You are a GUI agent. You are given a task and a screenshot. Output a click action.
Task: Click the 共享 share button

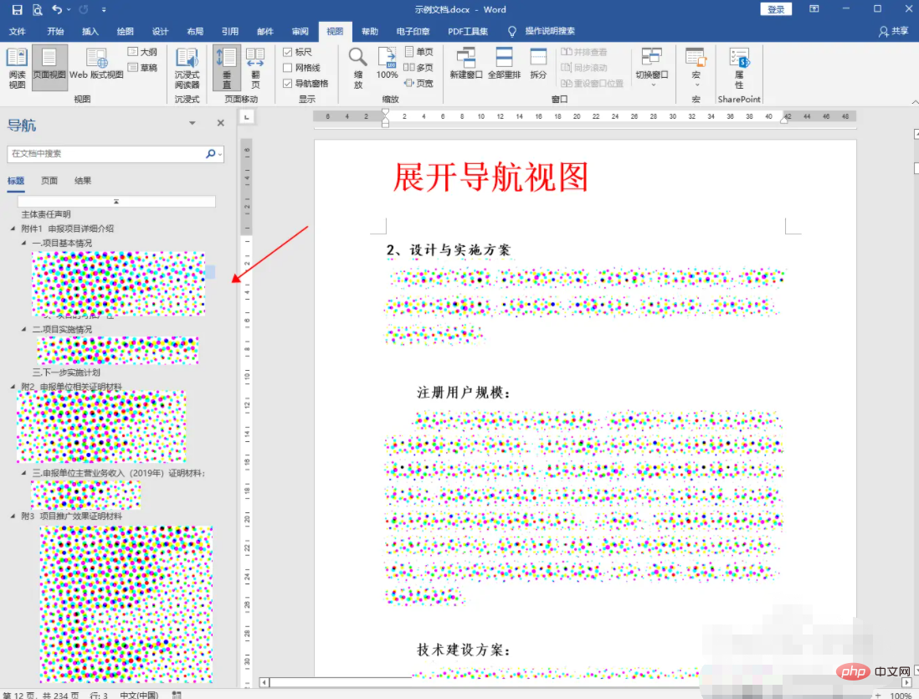tap(893, 31)
